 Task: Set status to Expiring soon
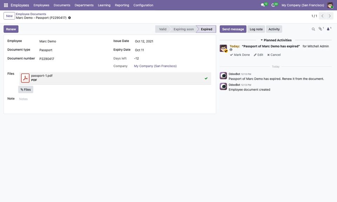[x=184, y=29]
